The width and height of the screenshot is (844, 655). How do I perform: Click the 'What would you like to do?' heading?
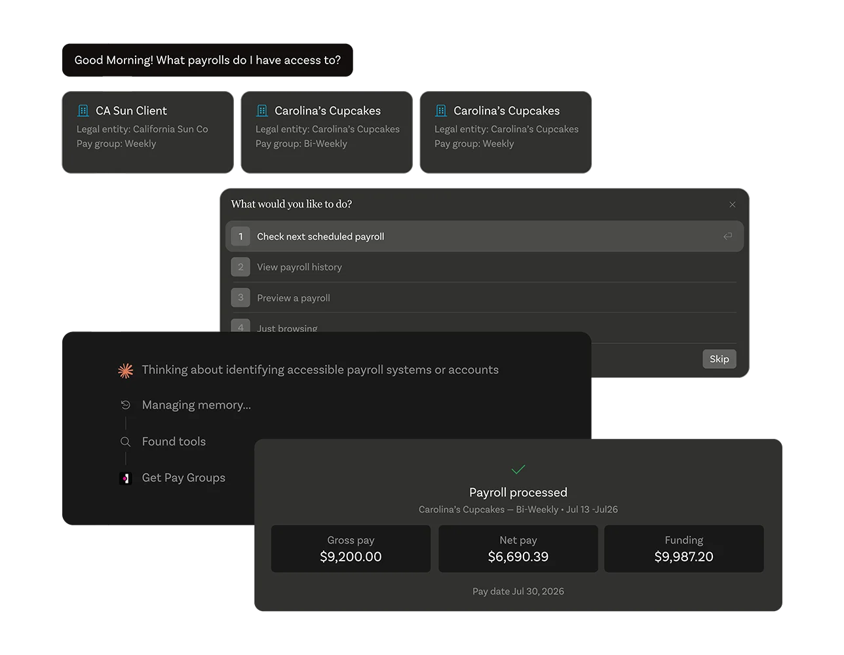[292, 204]
